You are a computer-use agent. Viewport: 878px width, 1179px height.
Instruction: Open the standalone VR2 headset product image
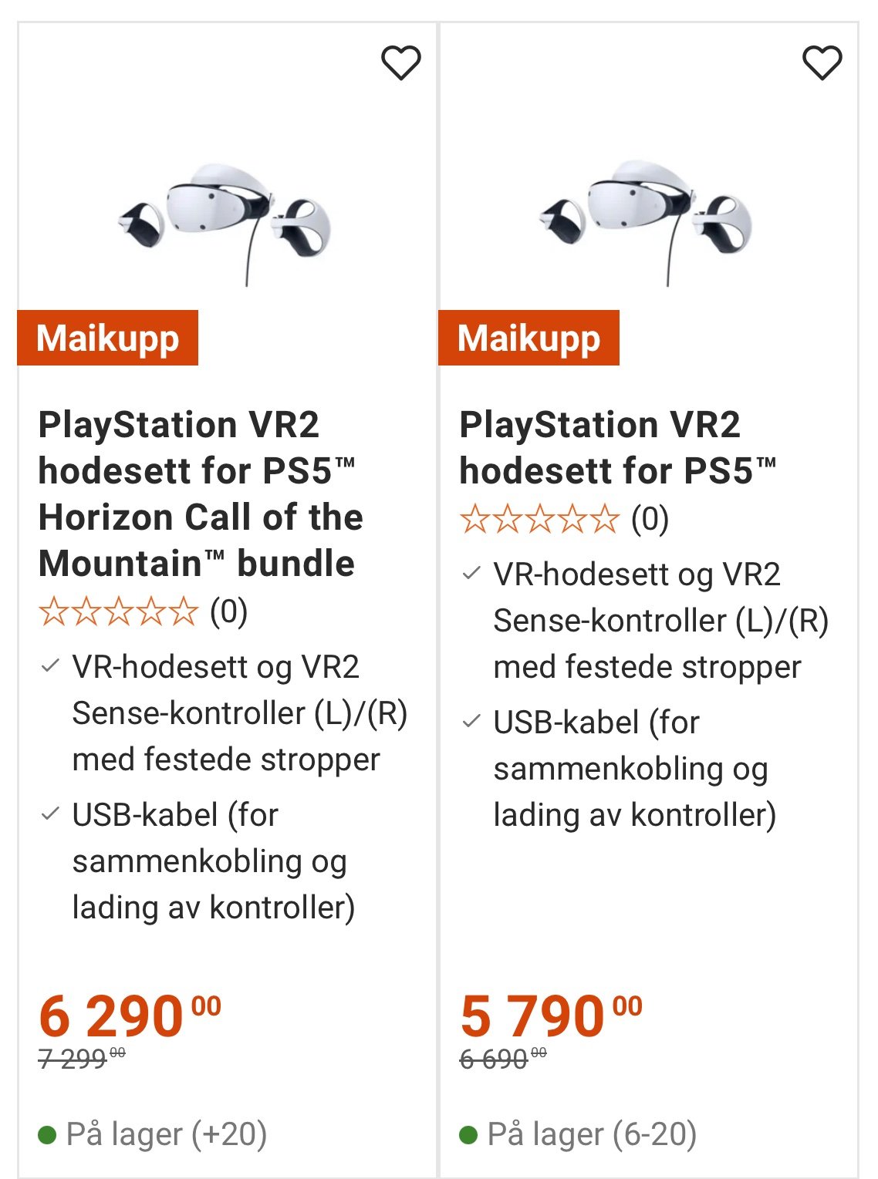click(x=647, y=222)
